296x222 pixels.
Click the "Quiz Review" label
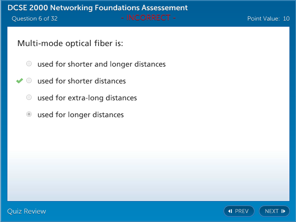tap(27, 211)
